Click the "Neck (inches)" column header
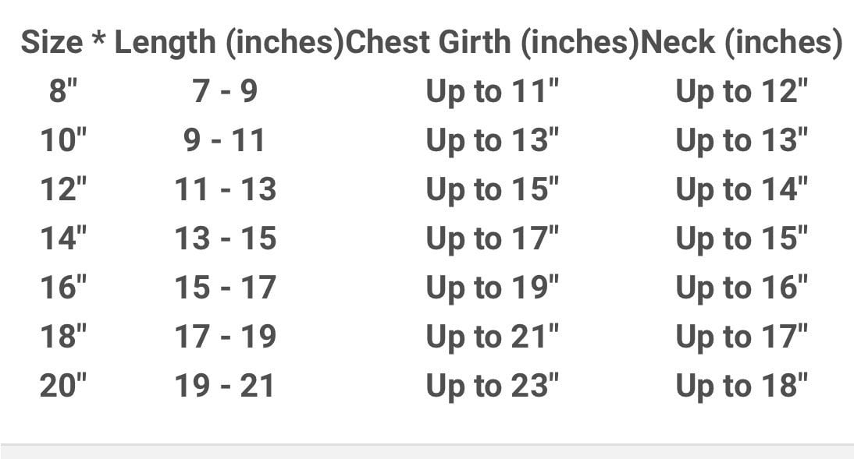The image size is (854, 459). (x=741, y=43)
